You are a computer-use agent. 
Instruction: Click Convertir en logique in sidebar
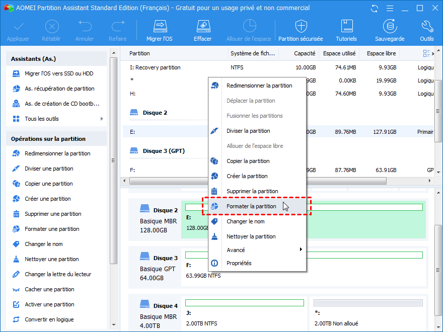[x=49, y=319]
